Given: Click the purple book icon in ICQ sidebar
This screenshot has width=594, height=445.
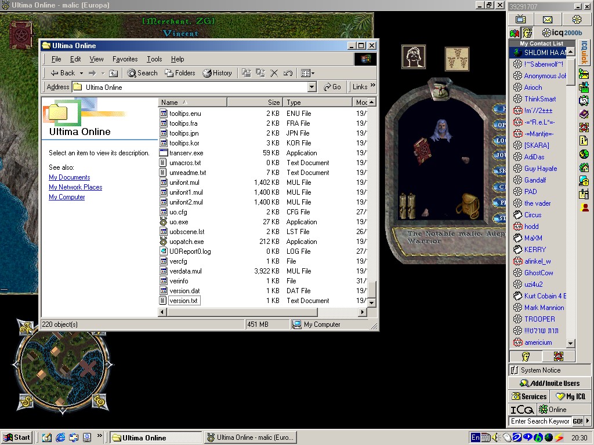Looking at the screenshot, I should (584, 114).
